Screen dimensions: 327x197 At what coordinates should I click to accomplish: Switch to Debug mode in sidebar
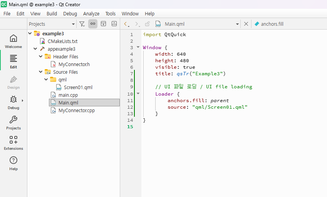pyautogui.click(x=13, y=102)
